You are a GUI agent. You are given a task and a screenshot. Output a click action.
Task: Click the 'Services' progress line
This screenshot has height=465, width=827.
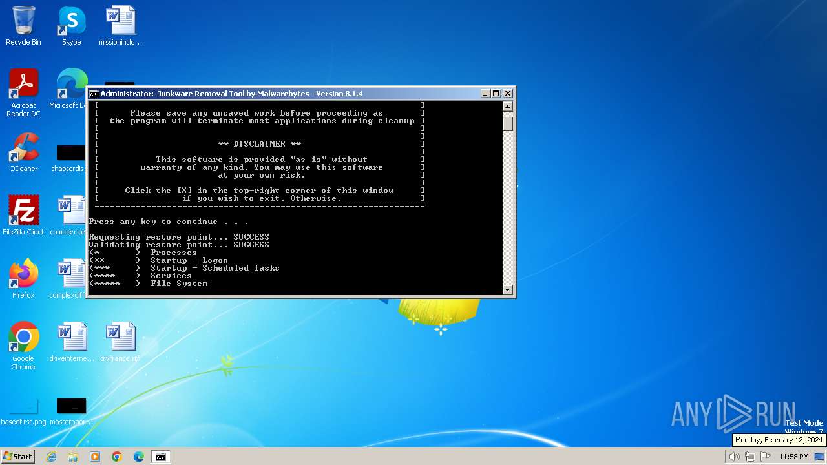(140, 276)
